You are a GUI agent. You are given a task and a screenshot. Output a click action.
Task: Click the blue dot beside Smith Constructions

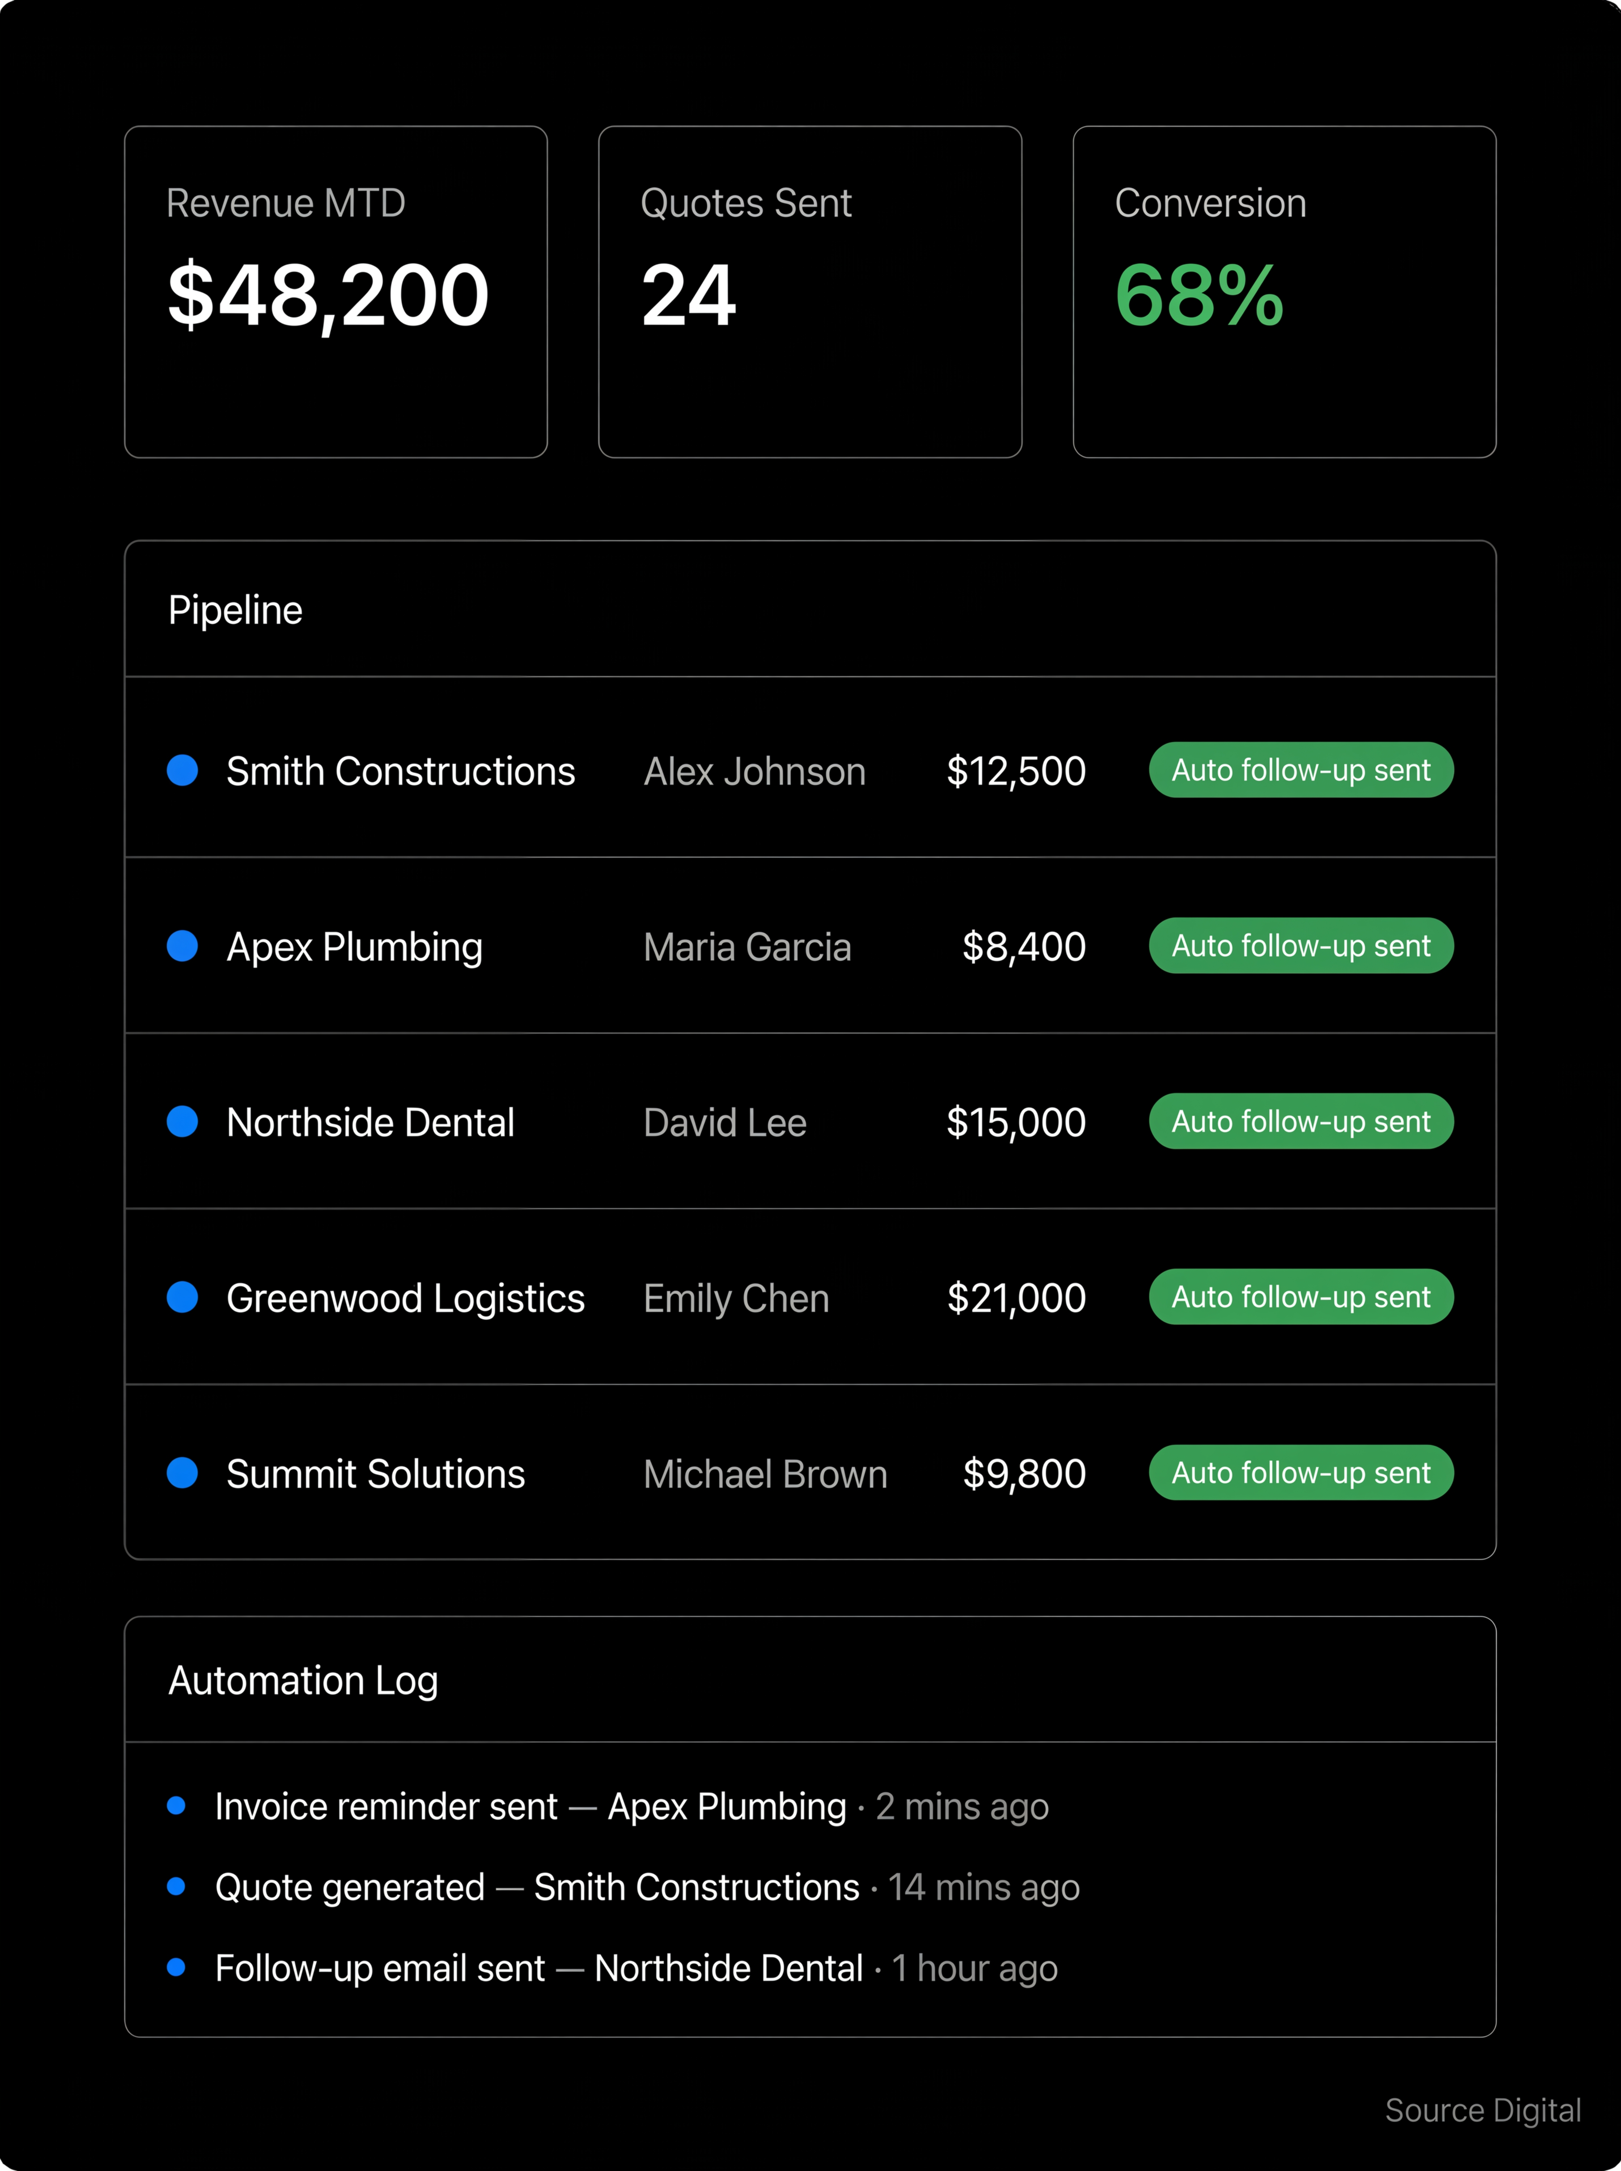183,770
